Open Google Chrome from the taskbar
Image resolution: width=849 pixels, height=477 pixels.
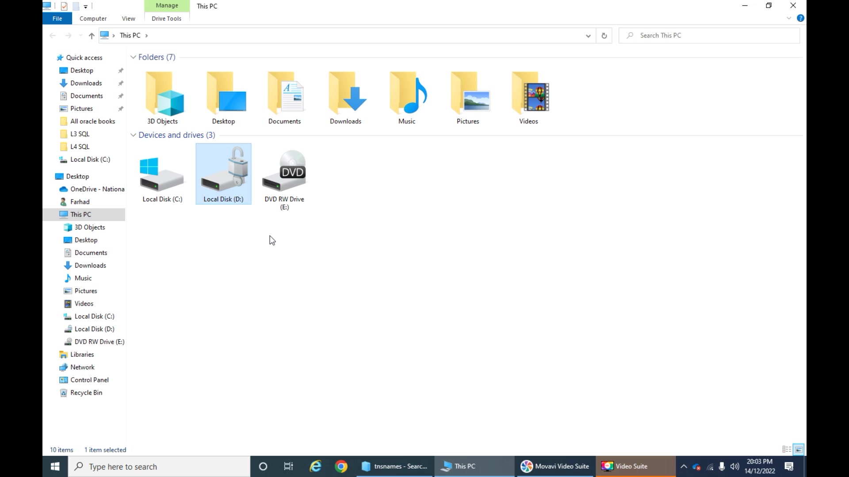click(341, 466)
